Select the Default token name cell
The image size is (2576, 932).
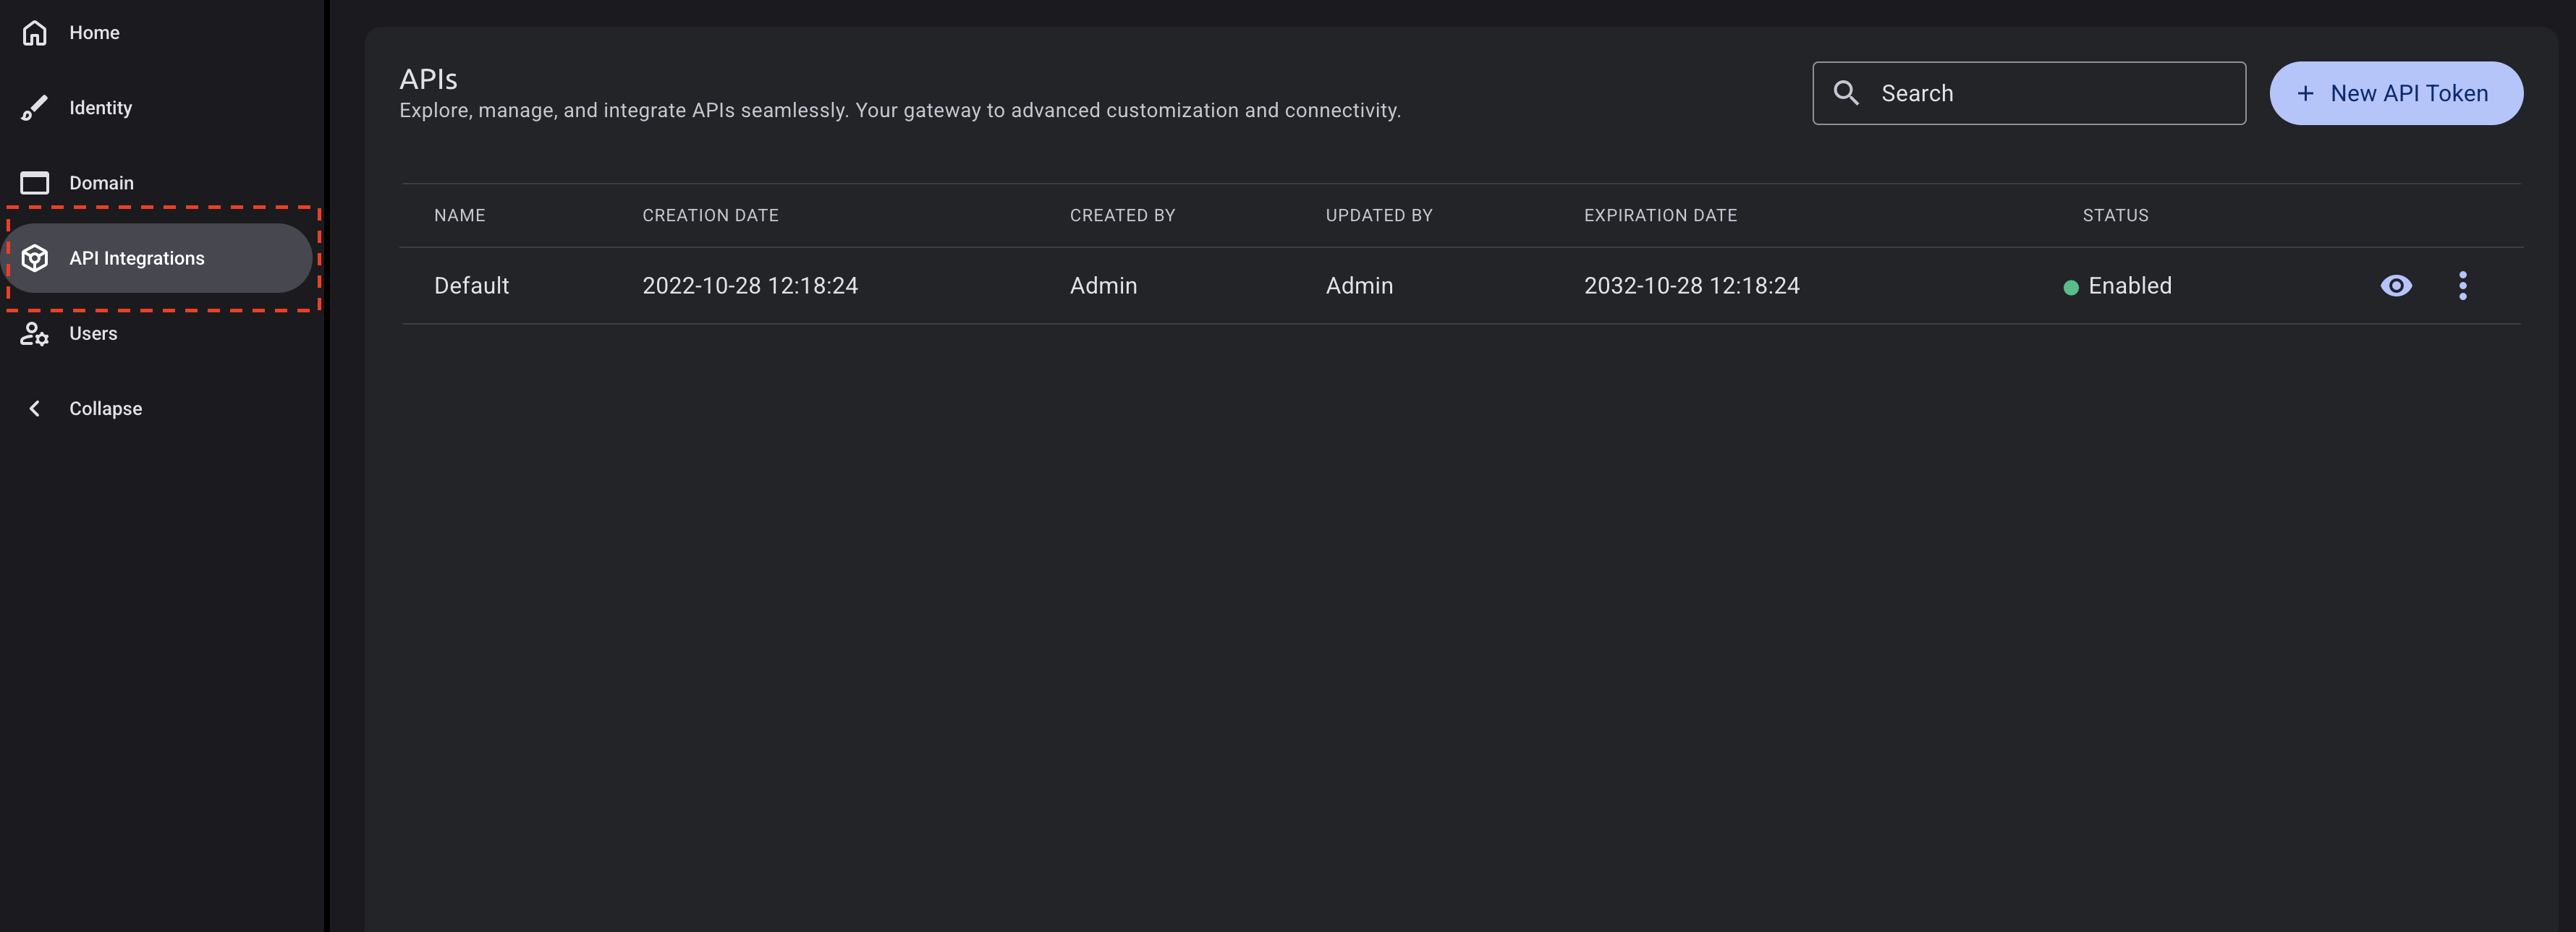point(471,286)
